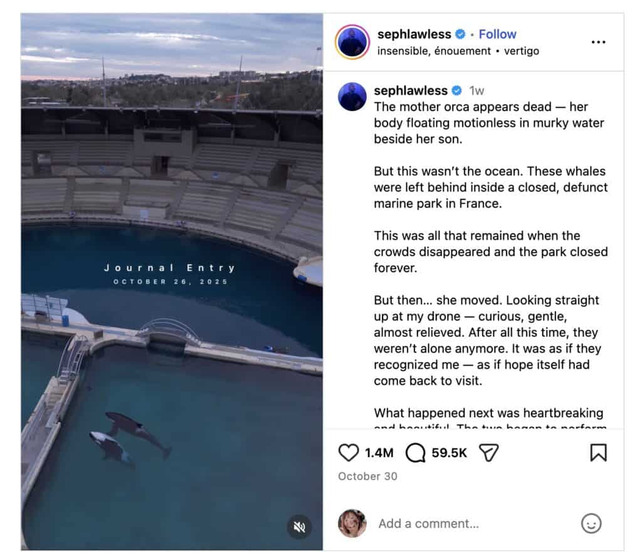Share the post with paper plane icon
The image size is (642, 557).
488,452
